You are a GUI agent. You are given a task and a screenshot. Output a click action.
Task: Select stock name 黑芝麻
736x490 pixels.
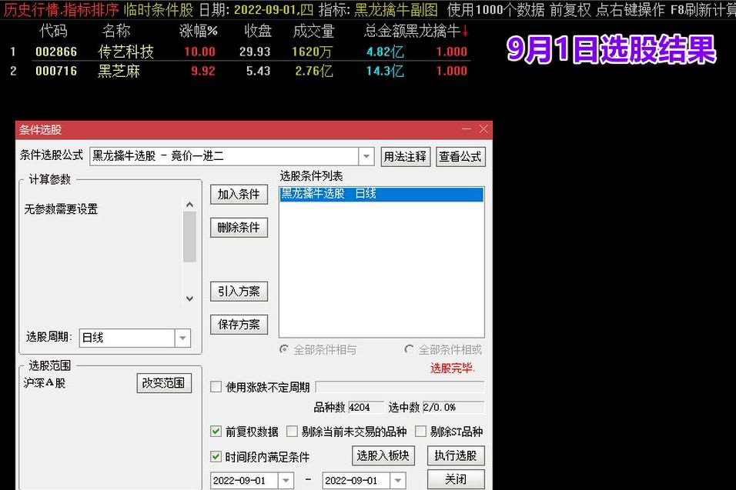(119, 72)
